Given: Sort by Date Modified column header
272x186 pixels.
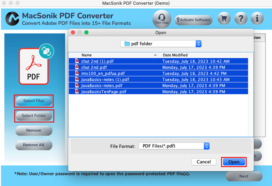Looking at the screenshot, I should coord(175,55).
